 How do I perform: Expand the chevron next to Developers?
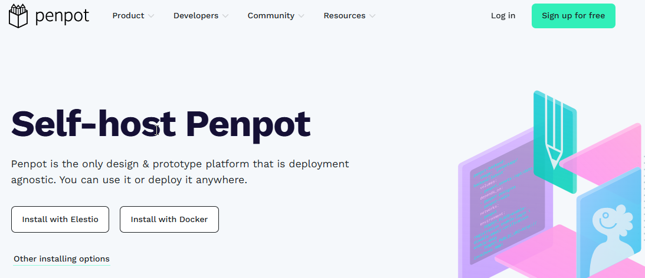pos(225,16)
